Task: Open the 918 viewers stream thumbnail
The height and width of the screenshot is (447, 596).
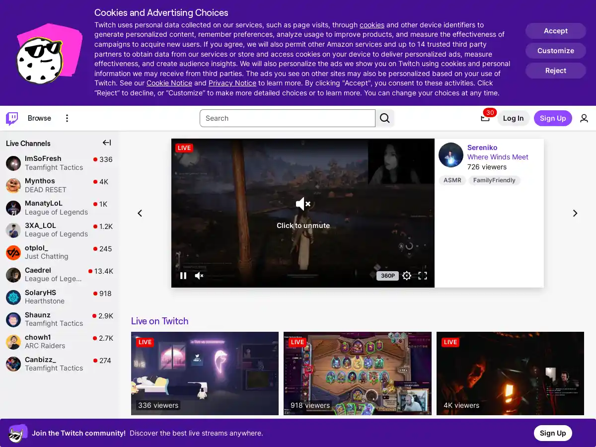Action: [x=357, y=373]
